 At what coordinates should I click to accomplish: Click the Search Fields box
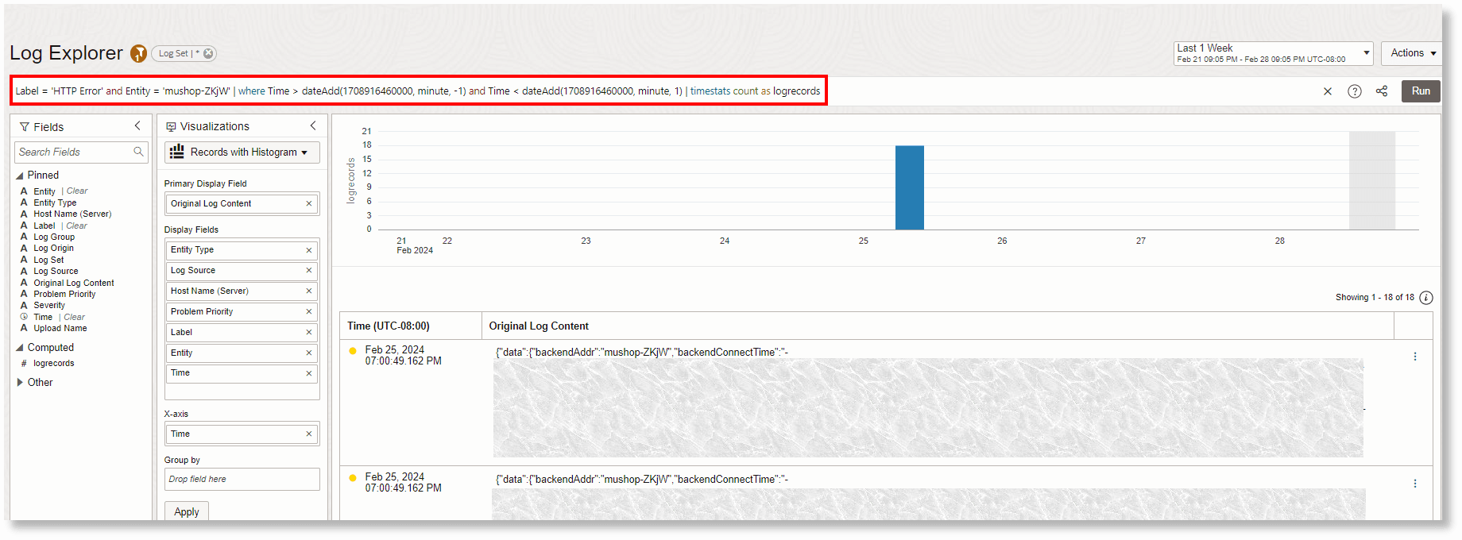(81, 152)
